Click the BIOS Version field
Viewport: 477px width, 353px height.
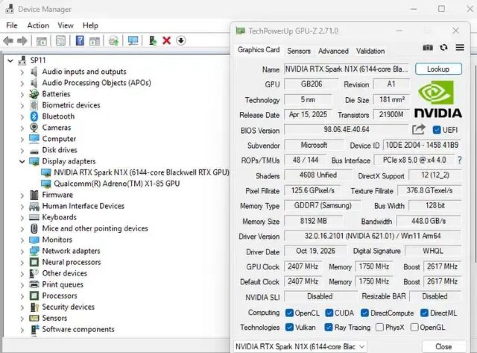coord(347,130)
